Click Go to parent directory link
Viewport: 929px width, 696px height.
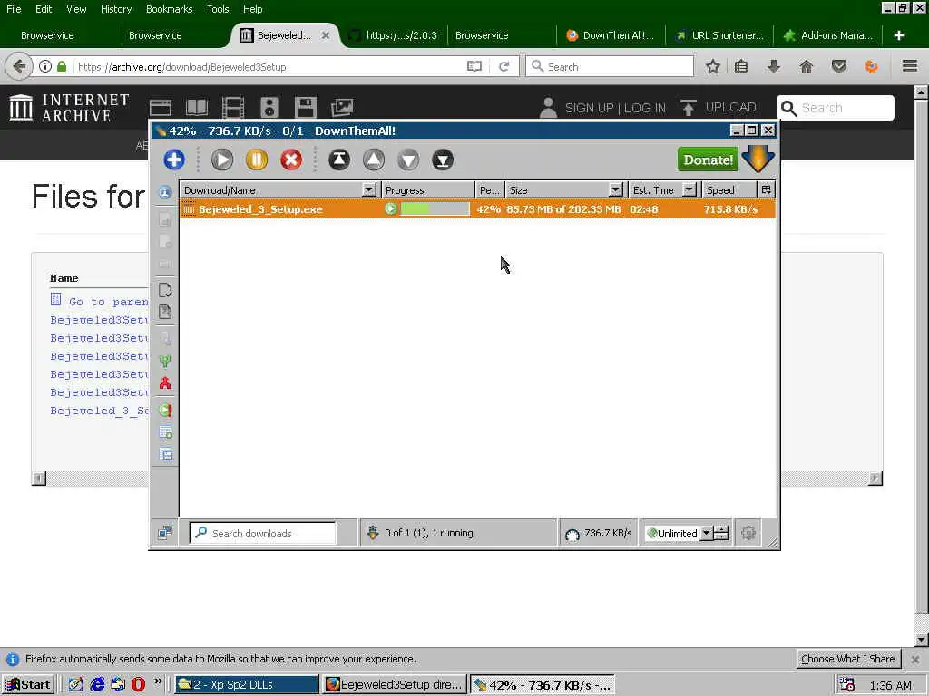[109, 301]
